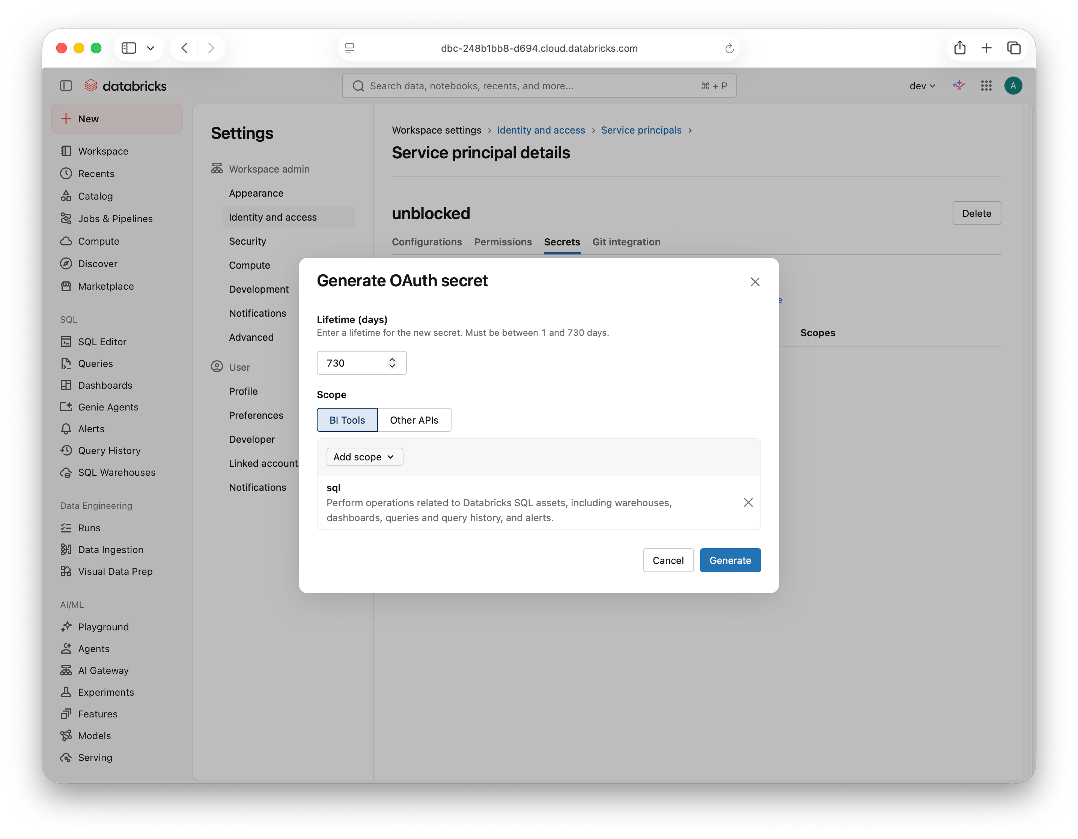Image resolution: width=1078 pixels, height=839 pixels.
Task: Click the lifetime days stepper arrows
Action: (392, 363)
